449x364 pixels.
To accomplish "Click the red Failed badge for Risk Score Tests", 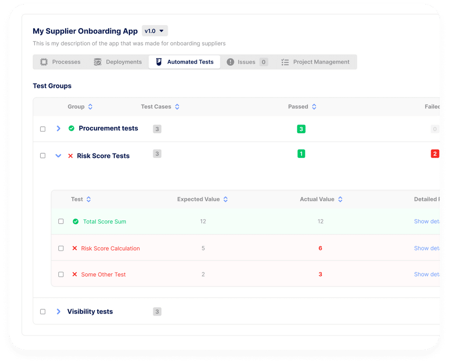I will coord(435,154).
